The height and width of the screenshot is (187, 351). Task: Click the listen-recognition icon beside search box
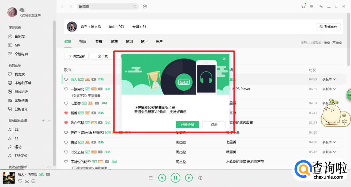145,7
